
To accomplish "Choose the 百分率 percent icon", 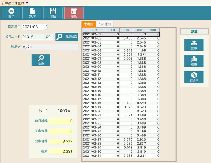I will 194,77.
